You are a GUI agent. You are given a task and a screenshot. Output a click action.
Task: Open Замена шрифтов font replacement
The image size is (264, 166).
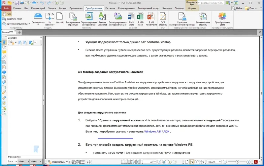point(102,19)
